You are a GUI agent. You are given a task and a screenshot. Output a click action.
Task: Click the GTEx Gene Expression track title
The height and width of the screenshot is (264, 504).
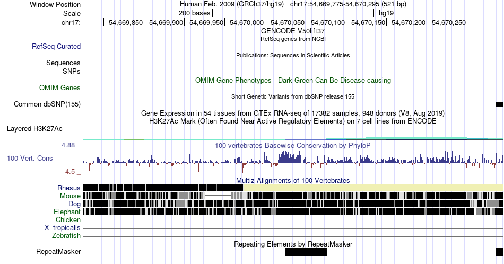[293, 113]
